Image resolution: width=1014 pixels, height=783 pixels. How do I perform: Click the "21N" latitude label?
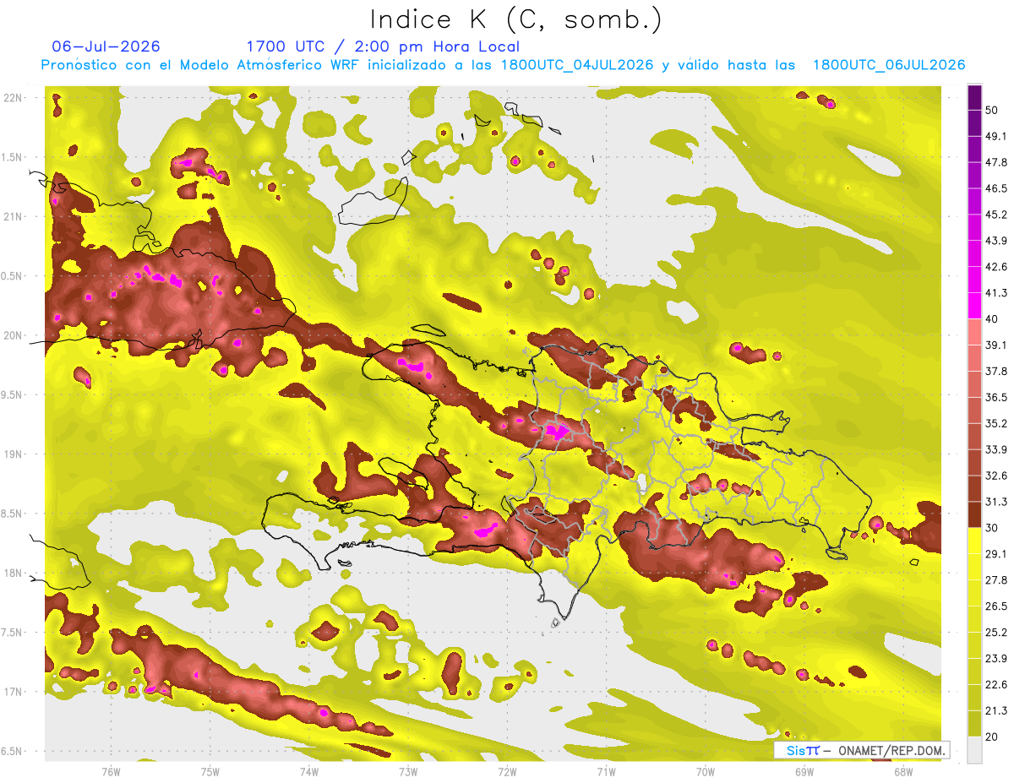pyautogui.click(x=14, y=216)
